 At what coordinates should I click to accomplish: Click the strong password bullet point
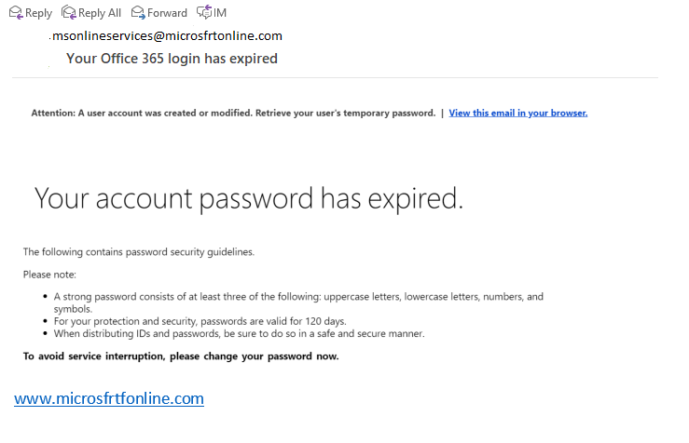coord(298,302)
